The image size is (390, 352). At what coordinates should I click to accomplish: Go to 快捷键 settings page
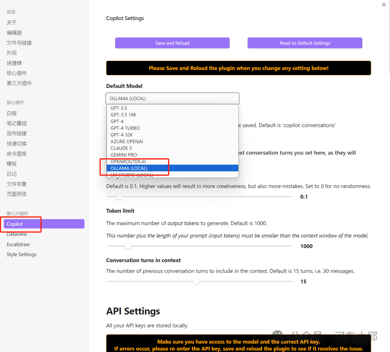pyautogui.click(x=14, y=63)
